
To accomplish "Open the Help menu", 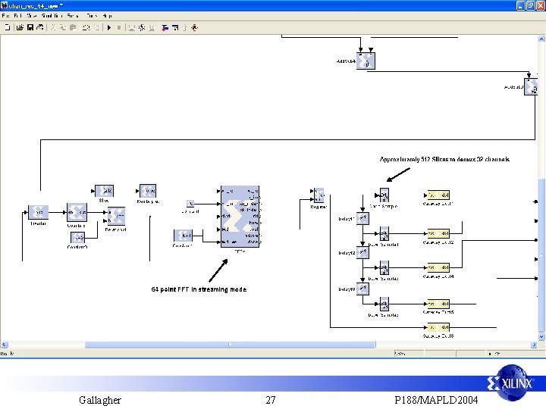I will (x=107, y=16).
